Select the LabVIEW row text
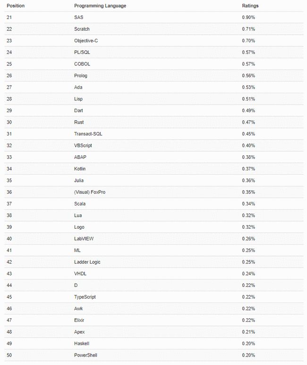This screenshot has width=307, height=365. pos(84,239)
